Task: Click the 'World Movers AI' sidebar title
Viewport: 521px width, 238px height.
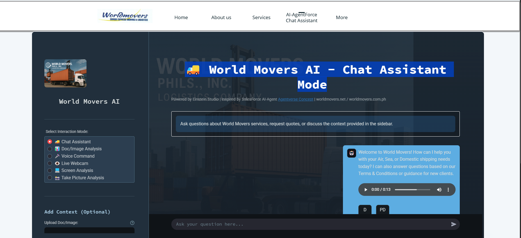Action: tap(89, 101)
